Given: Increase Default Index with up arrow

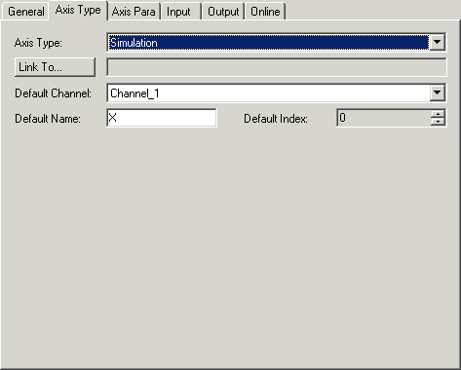Looking at the screenshot, I should click(438, 114).
